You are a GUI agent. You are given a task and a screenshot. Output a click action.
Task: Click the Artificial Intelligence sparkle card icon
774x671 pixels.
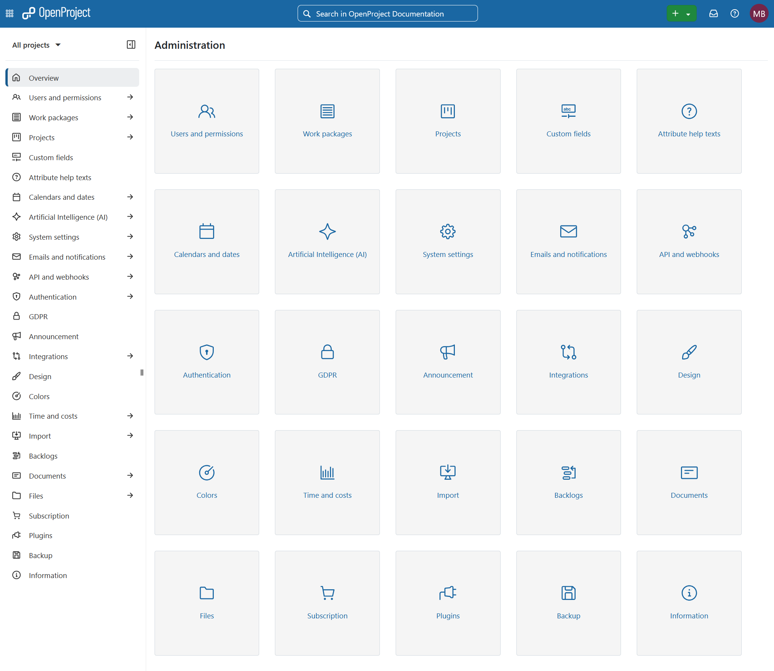coord(328,232)
